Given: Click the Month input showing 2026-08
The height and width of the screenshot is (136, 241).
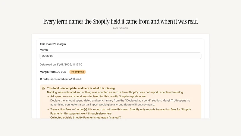Looking at the screenshot, I should click(120, 56).
